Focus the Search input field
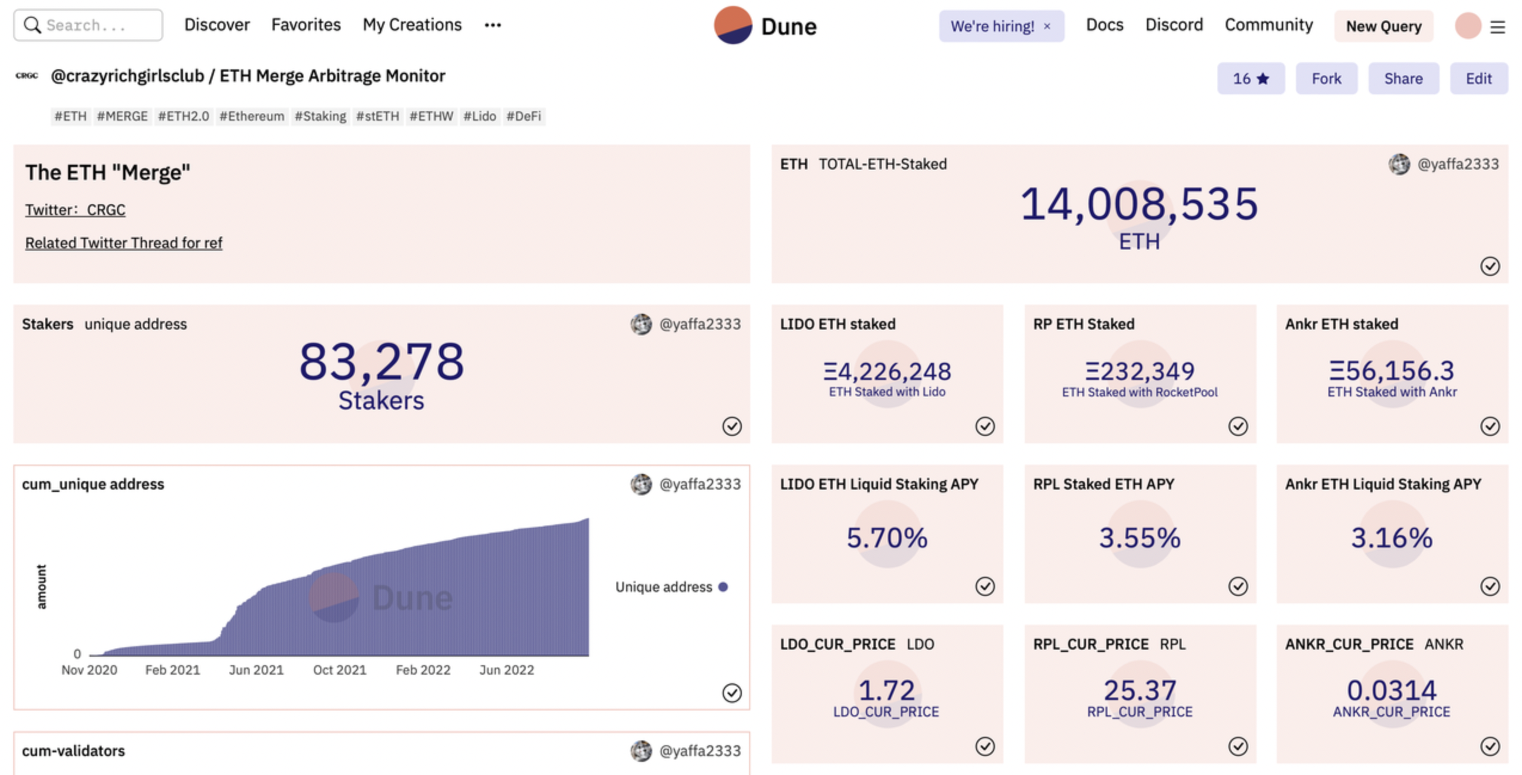Image resolution: width=1522 pixels, height=775 pixels. [x=88, y=25]
